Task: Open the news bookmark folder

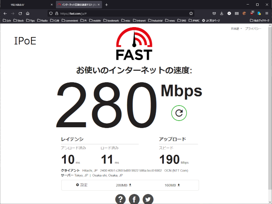Action: 170,20
